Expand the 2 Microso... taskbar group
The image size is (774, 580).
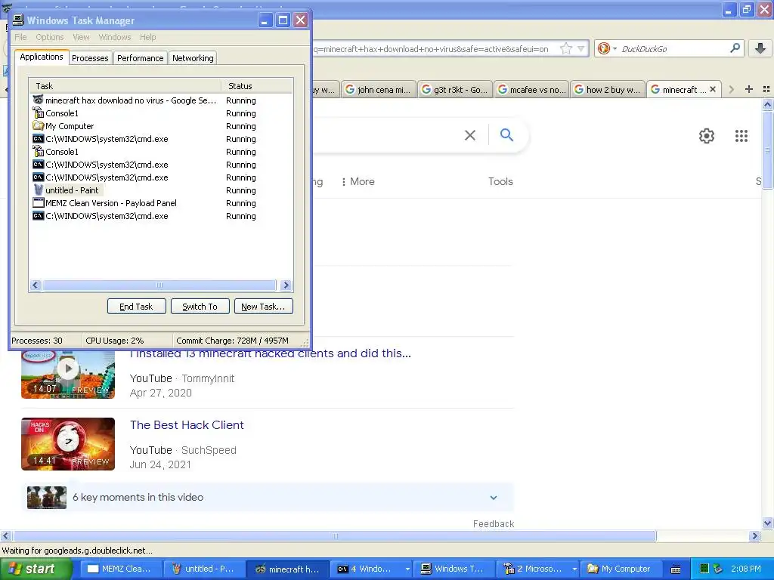coord(538,569)
